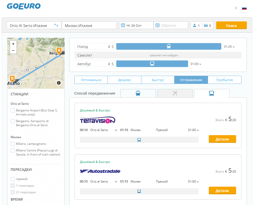Viewport: 254px width, 205px height.
Task: Open the departure date picker Чт 26 Окт
Action: (136, 25)
